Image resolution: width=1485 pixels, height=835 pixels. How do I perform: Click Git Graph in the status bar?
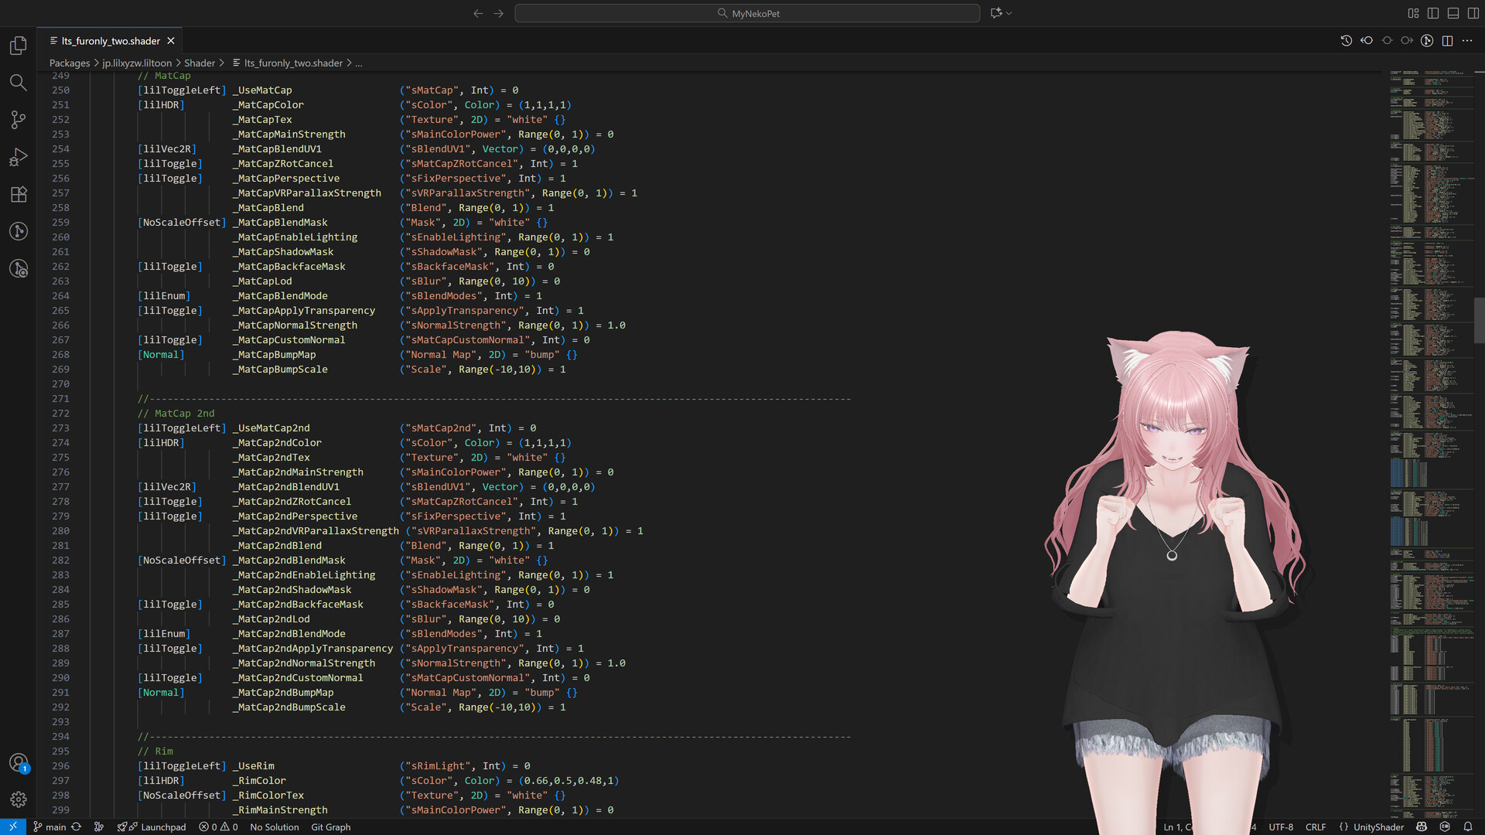330,826
